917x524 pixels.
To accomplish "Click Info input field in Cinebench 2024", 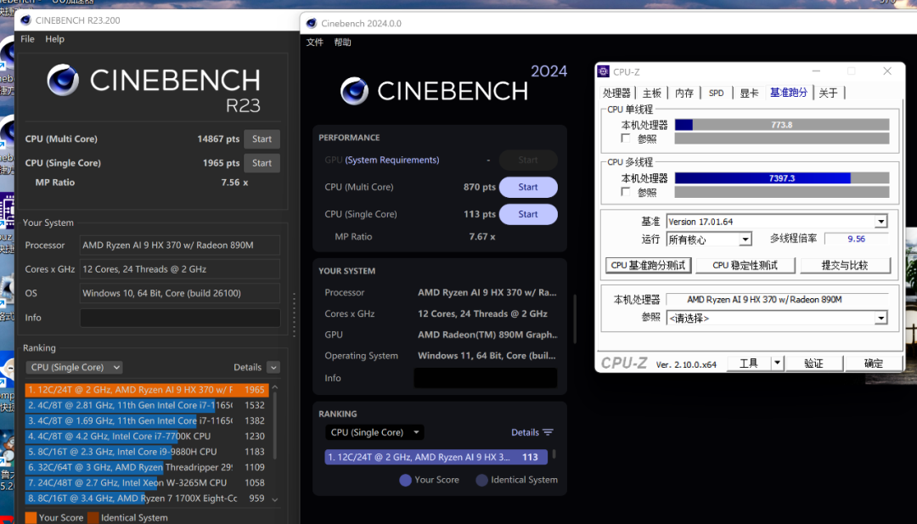I will point(486,378).
